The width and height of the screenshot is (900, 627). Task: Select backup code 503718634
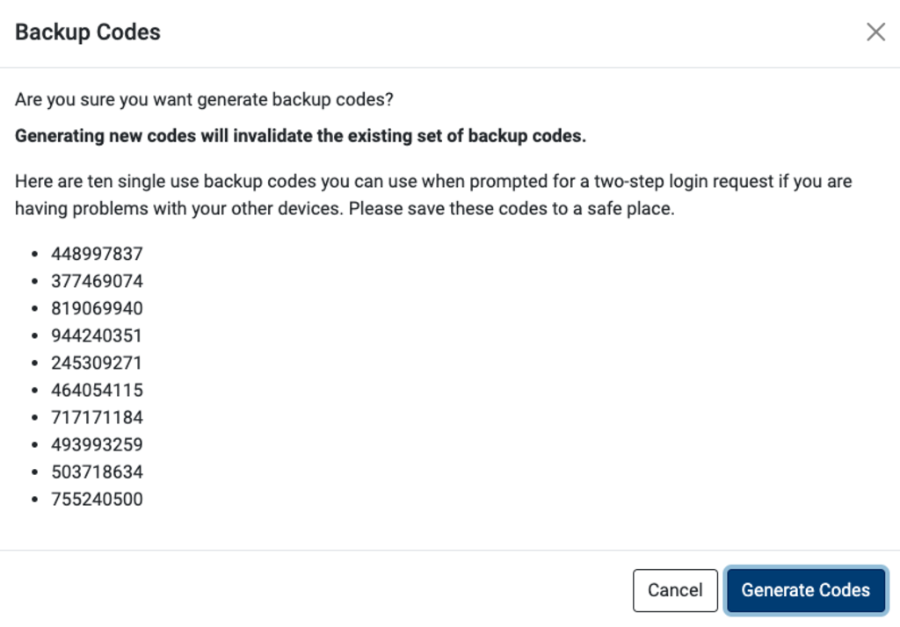pyautogui.click(x=97, y=471)
